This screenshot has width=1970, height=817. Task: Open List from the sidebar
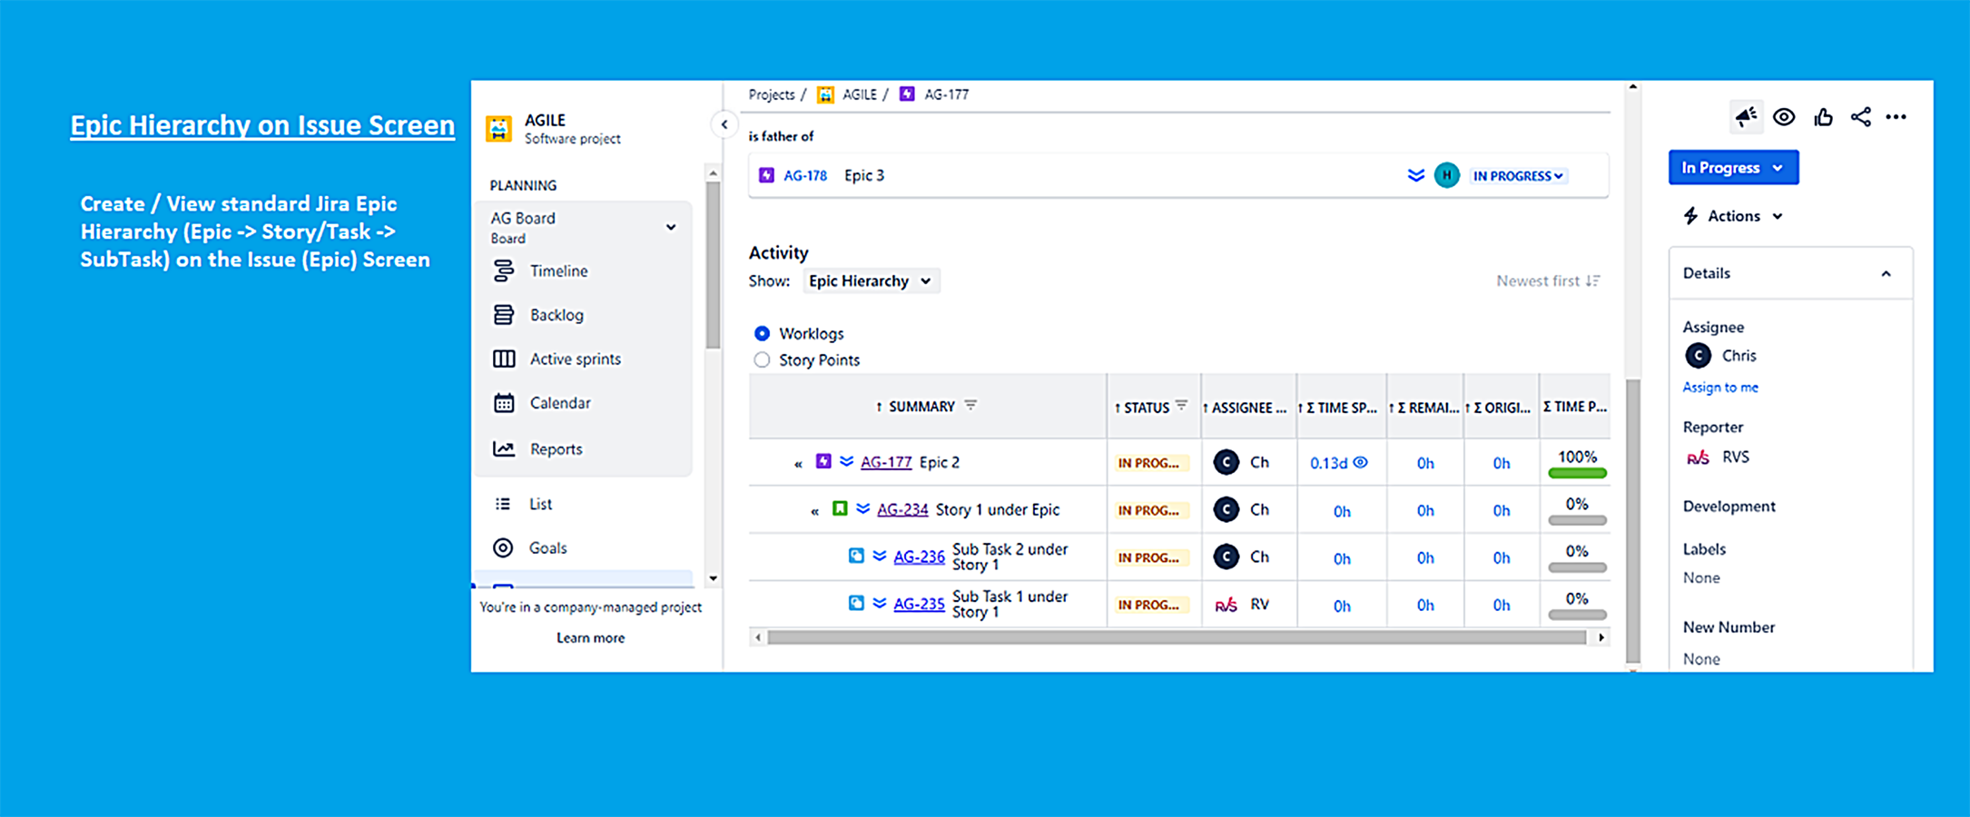pos(540,504)
